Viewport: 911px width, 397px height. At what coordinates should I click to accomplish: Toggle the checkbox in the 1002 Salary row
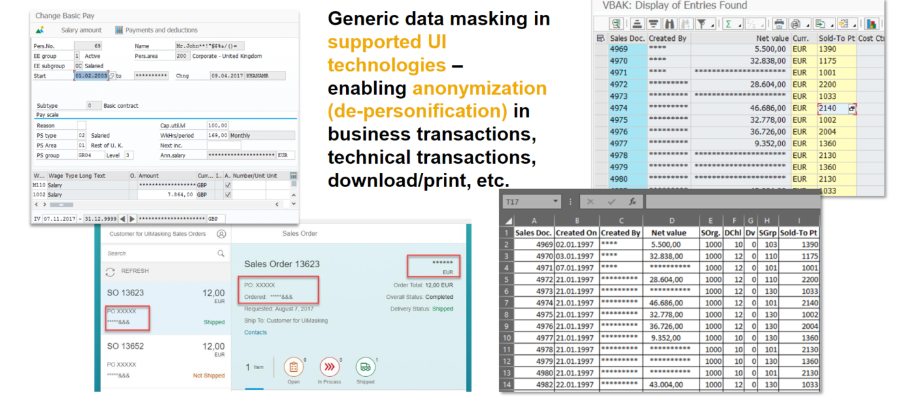click(x=228, y=195)
